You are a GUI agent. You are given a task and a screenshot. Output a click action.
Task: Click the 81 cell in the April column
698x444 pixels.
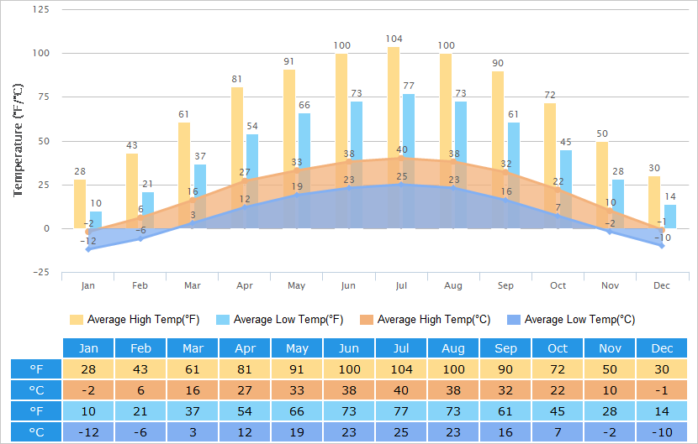(245, 369)
